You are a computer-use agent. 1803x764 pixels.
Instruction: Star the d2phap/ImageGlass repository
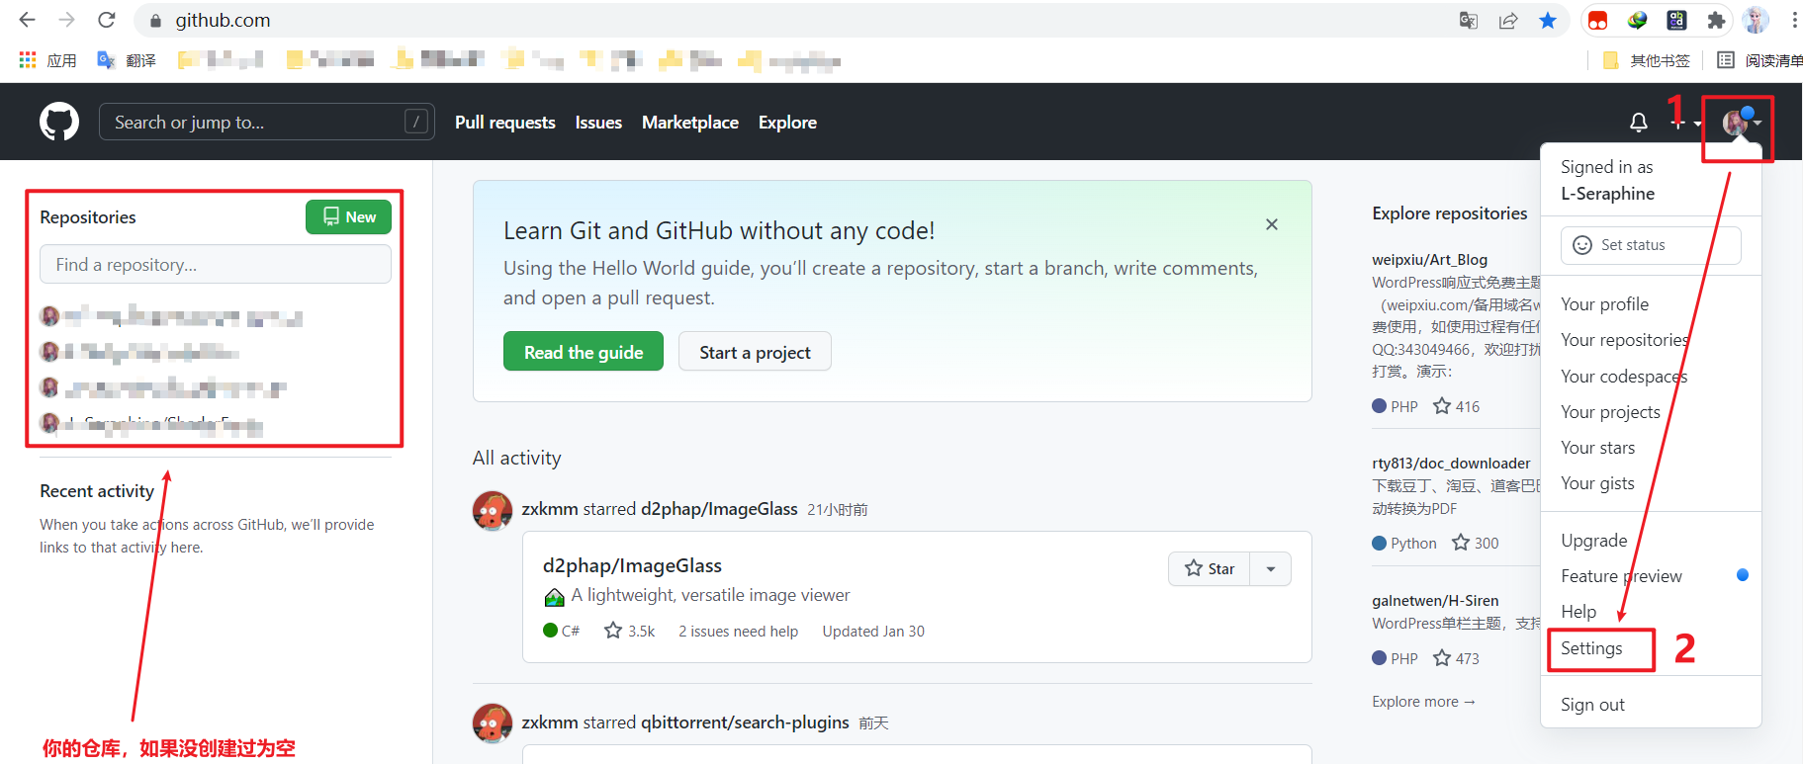[1210, 568]
